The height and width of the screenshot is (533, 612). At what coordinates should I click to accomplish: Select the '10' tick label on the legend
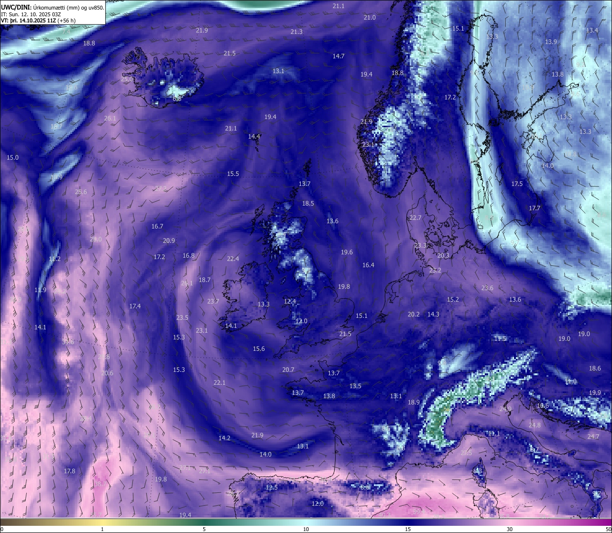(x=306, y=529)
